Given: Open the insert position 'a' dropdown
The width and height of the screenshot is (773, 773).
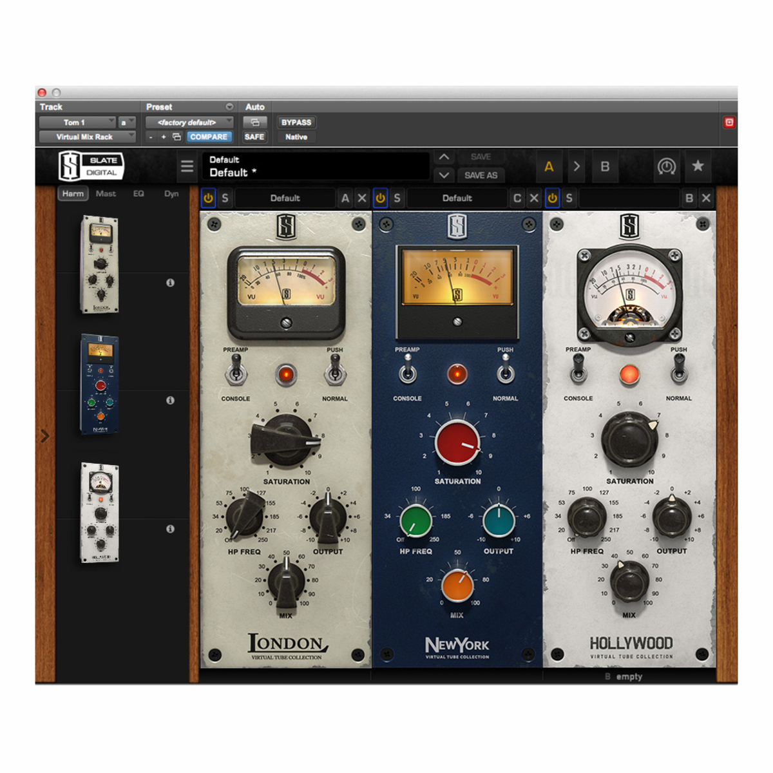Looking at the screenshot, I should coord(127,122).
